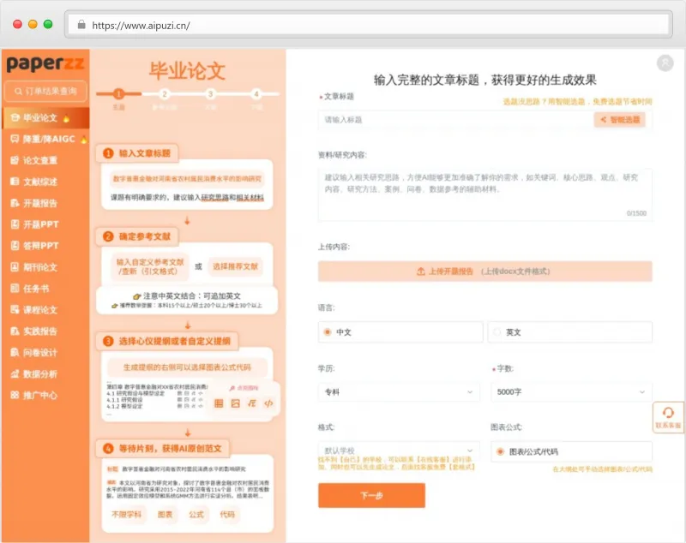Click the 推广中心 grid icon

pos(15,395)
